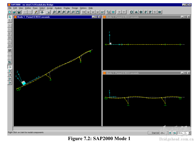Click the Restore Previous Selection icon
The width and height of the screenshot is (196, 143).
click(x=10, y=54)
